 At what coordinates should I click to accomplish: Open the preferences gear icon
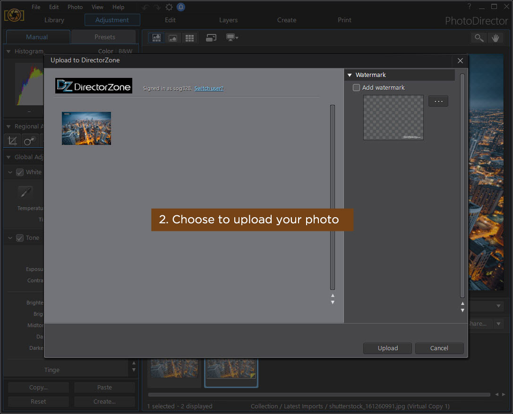169,7
